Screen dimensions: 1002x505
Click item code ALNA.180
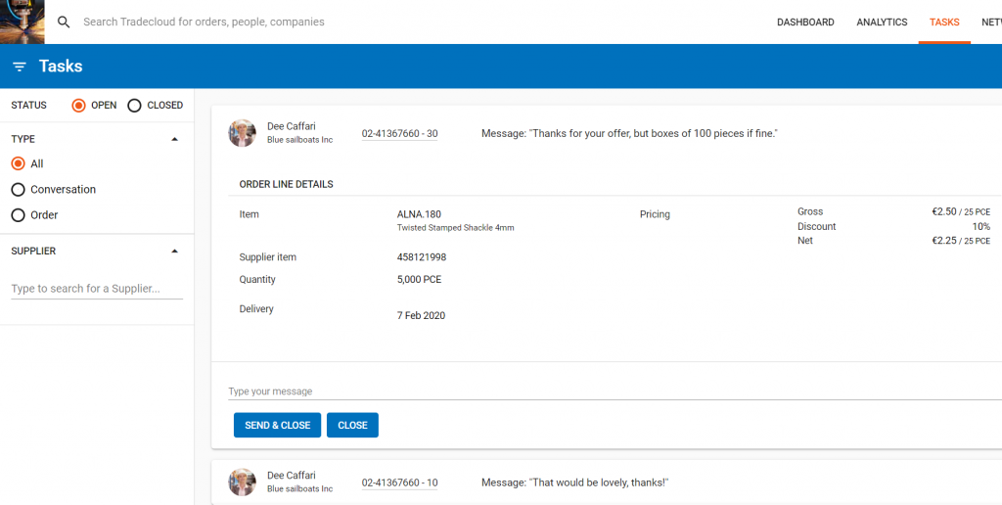pyautogui.click(x=419, y=214)
